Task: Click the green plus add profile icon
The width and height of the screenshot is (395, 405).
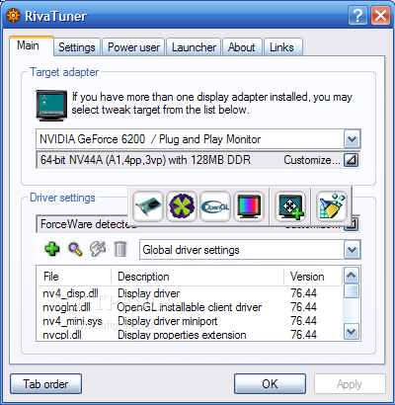Action: point(52,249)
